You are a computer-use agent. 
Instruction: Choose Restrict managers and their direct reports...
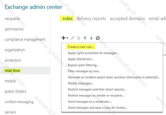tap(97, 89)
